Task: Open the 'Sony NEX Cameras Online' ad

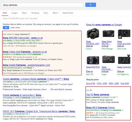Action: click(100, 108)
